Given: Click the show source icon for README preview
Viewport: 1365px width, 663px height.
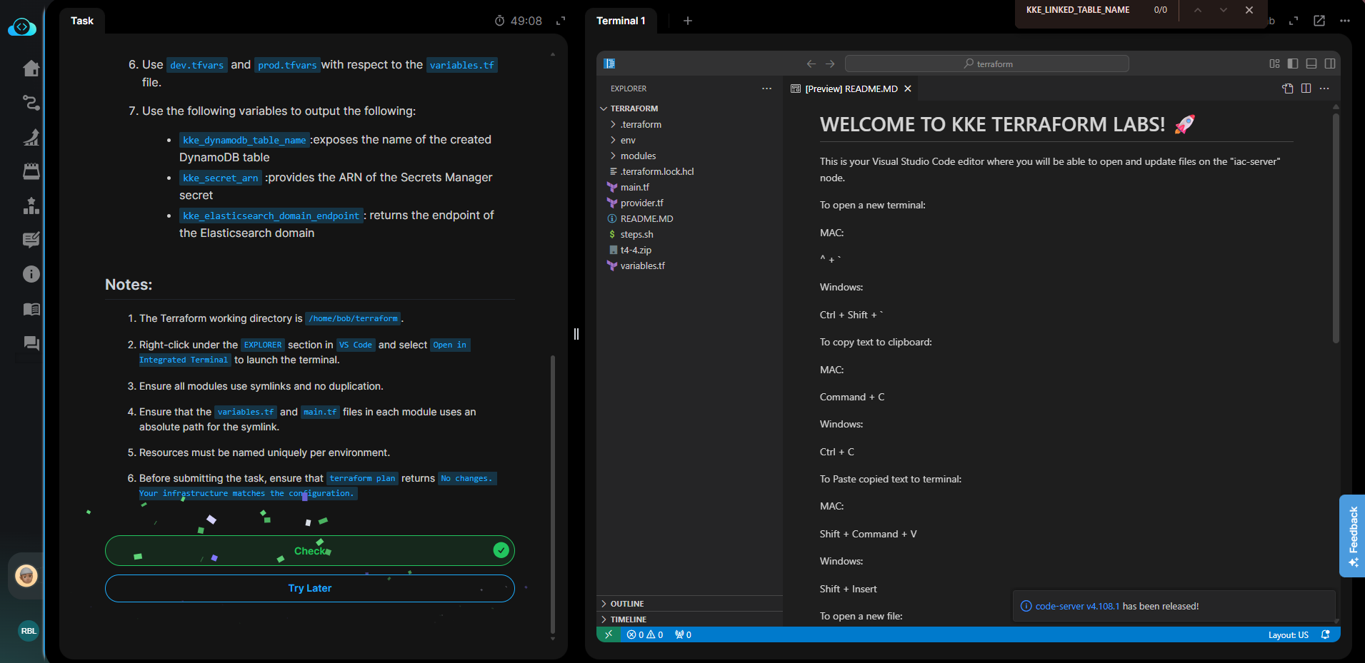Looking at the screenshot, I should [1287, 88].
